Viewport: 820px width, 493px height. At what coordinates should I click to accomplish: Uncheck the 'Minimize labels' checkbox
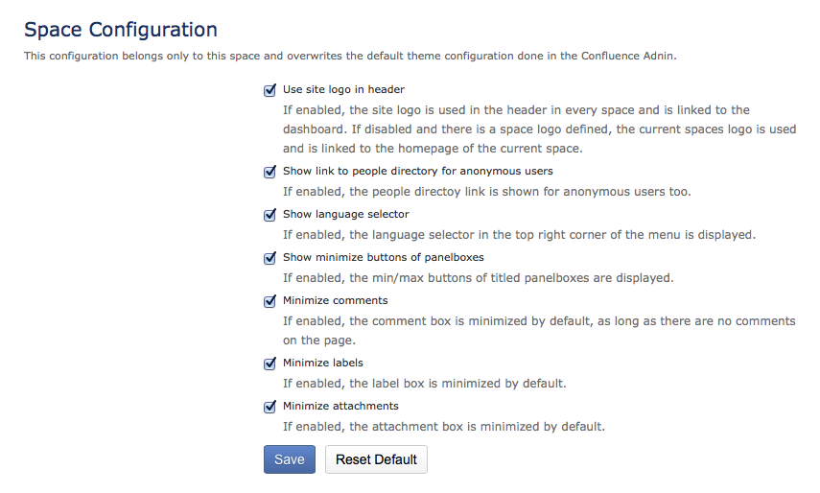(270, 364)
